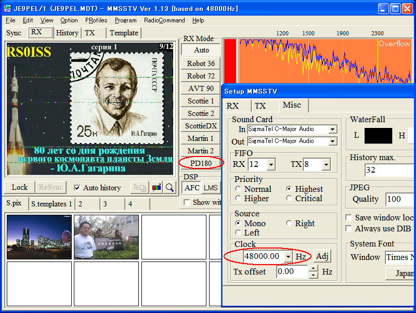The height and width of the screenshot is (313, 416).
Task: Select ScottieDX RX mode
Action: (x=201, y=126)
